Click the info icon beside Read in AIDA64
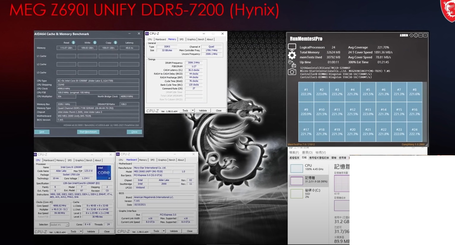Viewport: 455px width, 245px height. pos(73,43)
